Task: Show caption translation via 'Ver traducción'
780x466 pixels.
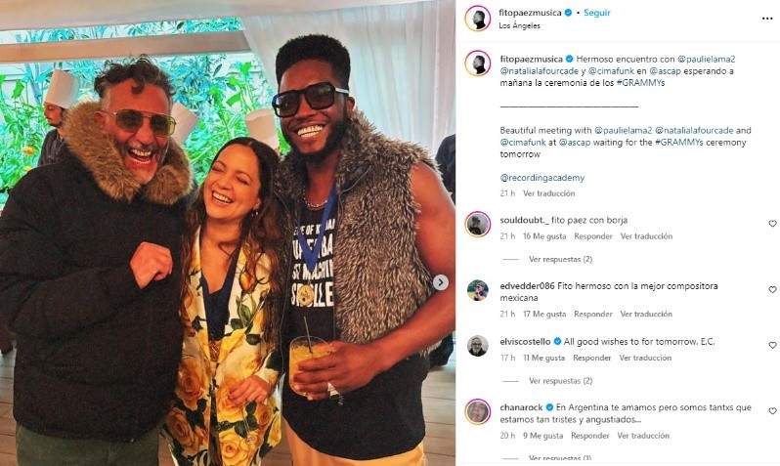Action: pyautogui.click(x=548, y=193)
